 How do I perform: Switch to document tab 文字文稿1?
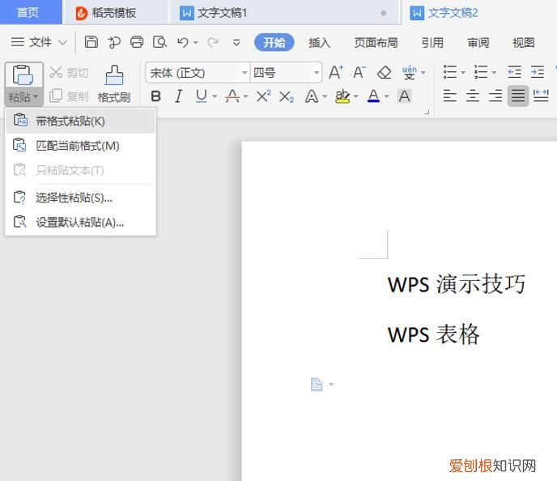pyautogui.click(x=284, y=13)
